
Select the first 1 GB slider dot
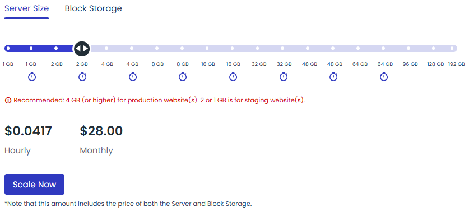point(8,48)
